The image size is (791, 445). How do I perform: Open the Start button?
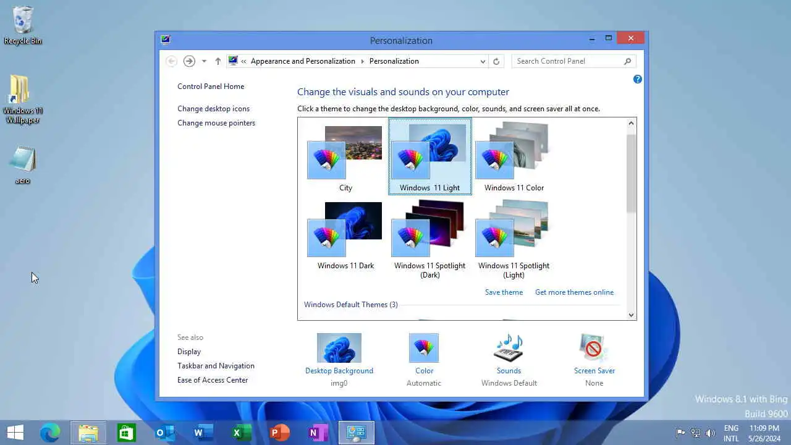coord(15,433)
